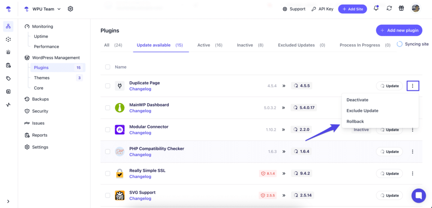Click the Support link
The width and height of the screenshot is (432, 208).
[294, 9]
